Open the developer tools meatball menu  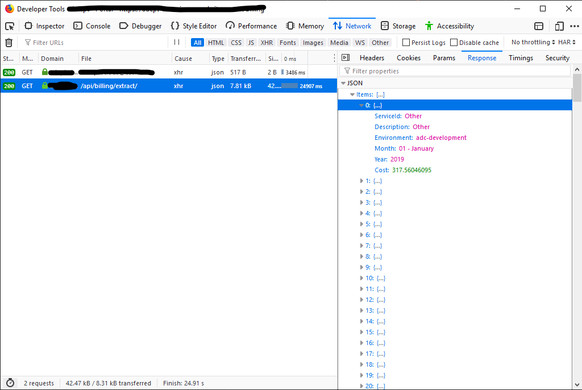point(575,26)
